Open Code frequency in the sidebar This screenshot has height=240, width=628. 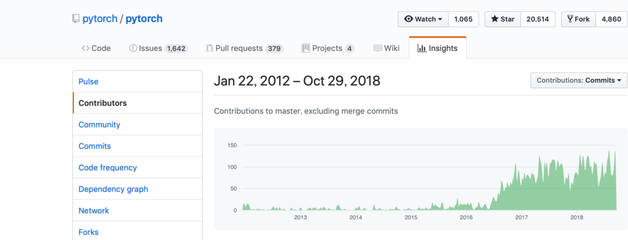(x=137, y=168)
